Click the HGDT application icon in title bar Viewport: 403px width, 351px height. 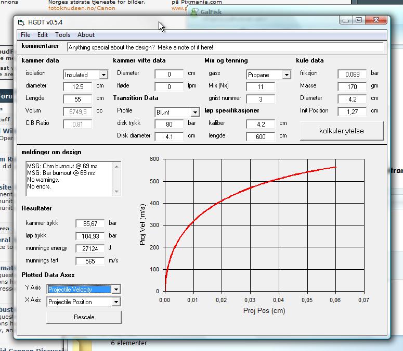click(x=21, y=22)
